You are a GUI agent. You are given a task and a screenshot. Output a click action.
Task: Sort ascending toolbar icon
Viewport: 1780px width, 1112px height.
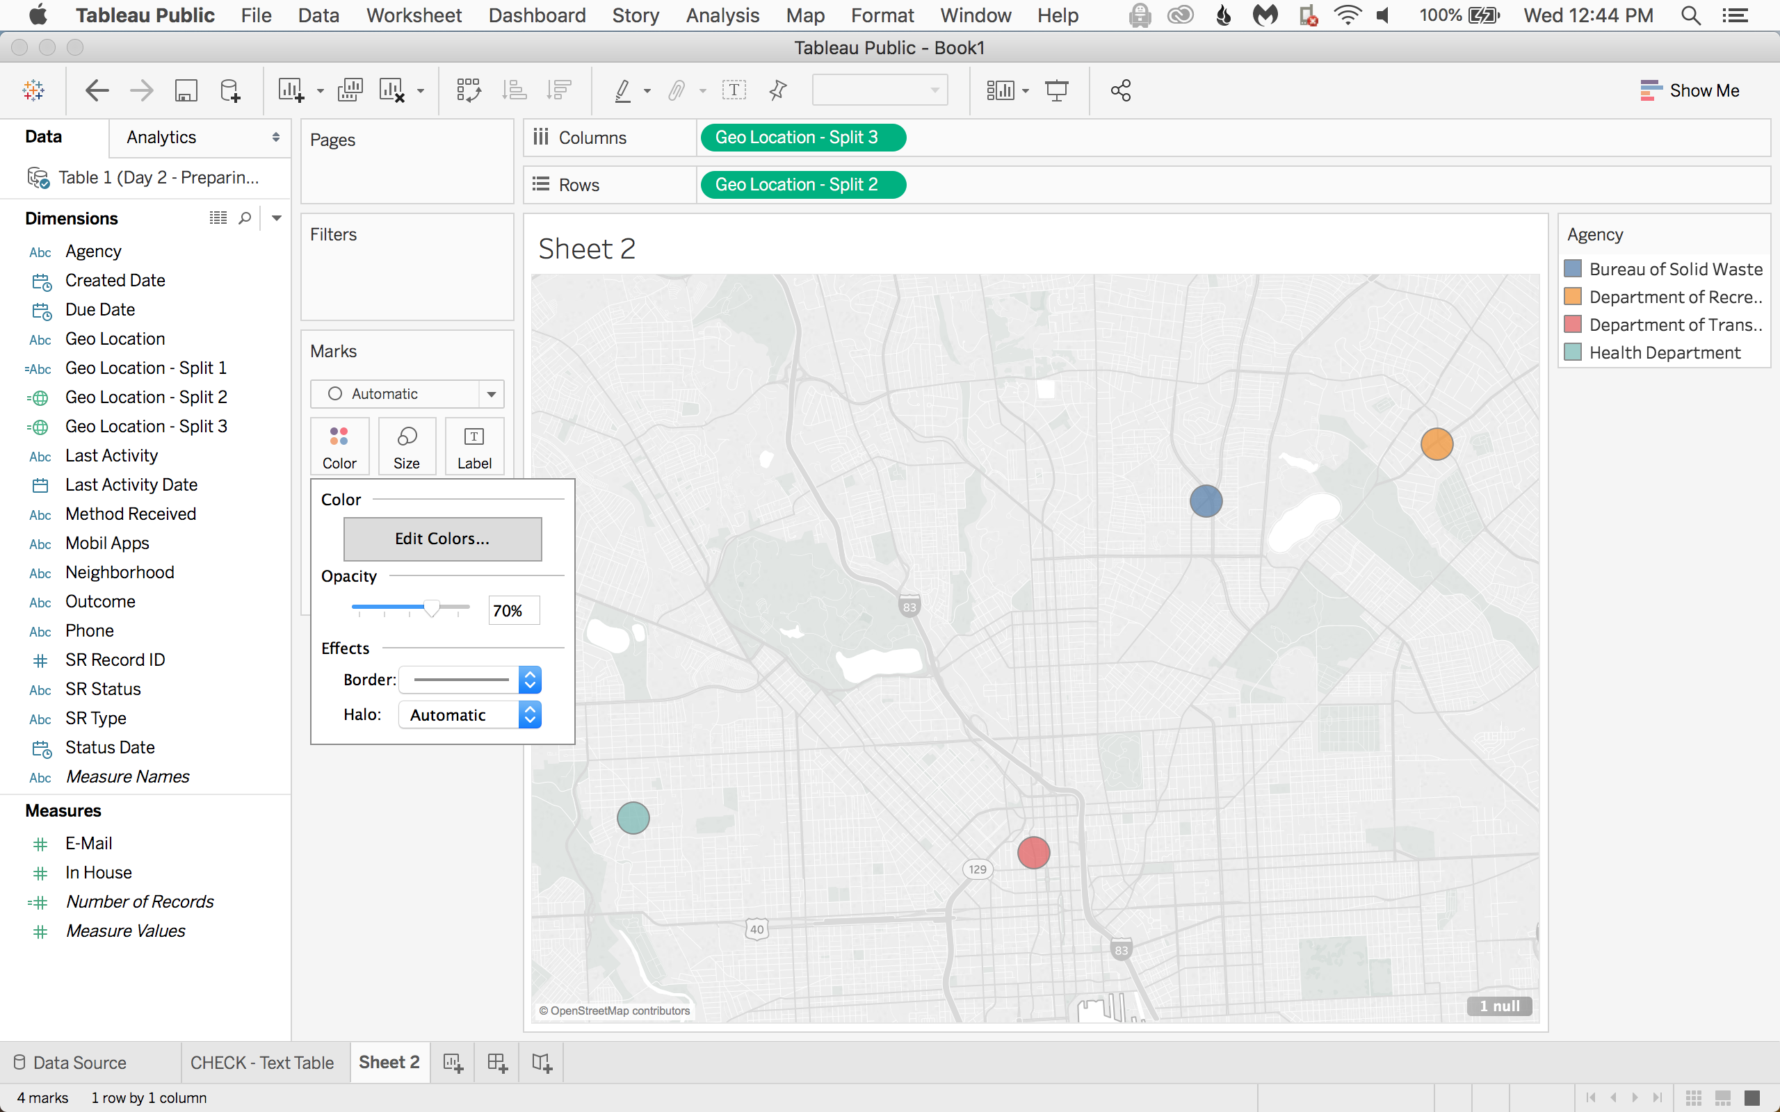pos(514,90)
